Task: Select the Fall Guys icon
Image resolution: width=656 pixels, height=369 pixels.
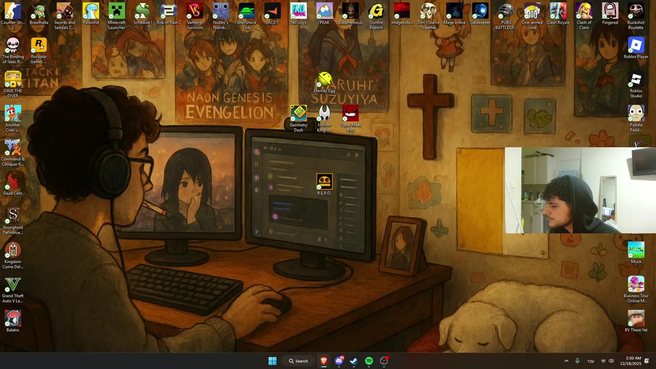Action: [x=298, y=14]
